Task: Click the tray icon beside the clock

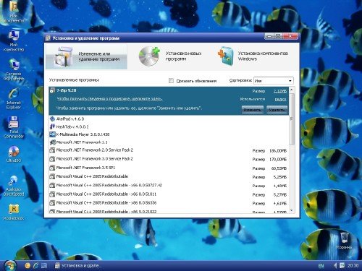Action: pos(342,265)
